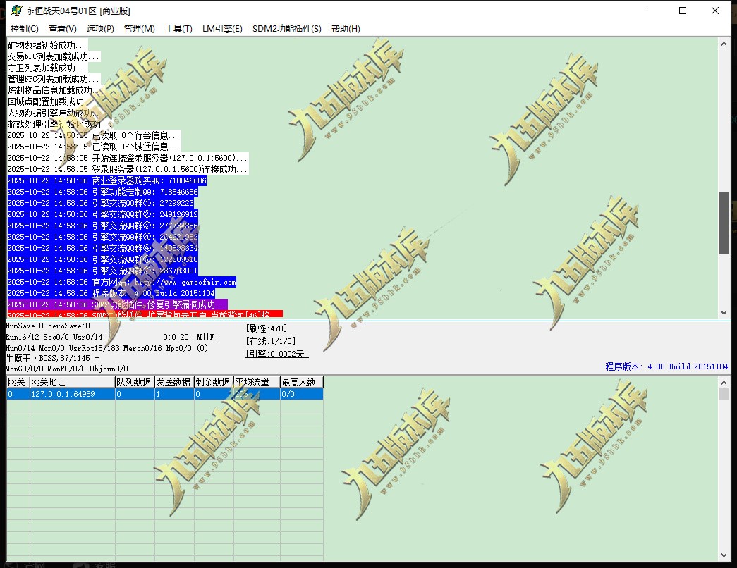Click log line 已读取 0个行会信息

pos(94,135)
